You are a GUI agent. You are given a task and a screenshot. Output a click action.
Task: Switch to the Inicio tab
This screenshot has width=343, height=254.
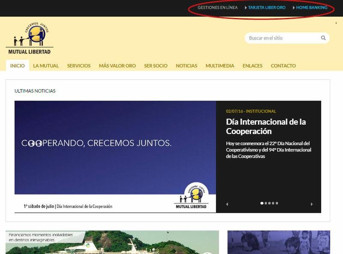click(18, 66)
